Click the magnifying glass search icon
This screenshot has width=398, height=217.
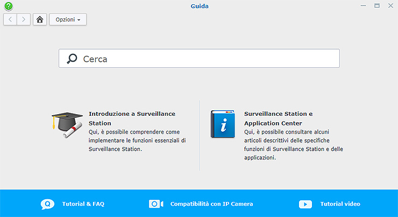point(72,59)
